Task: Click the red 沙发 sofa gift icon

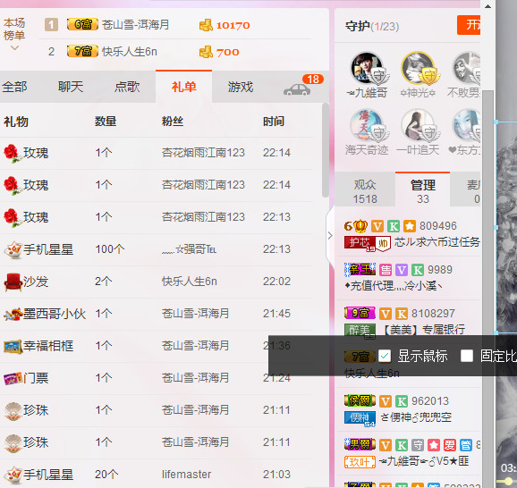Action: 13,282
